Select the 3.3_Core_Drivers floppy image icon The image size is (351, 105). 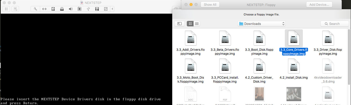pyautogui.click(x=294, y=38)
